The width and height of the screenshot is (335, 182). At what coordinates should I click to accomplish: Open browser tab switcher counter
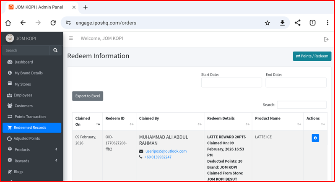click(312, 23)
